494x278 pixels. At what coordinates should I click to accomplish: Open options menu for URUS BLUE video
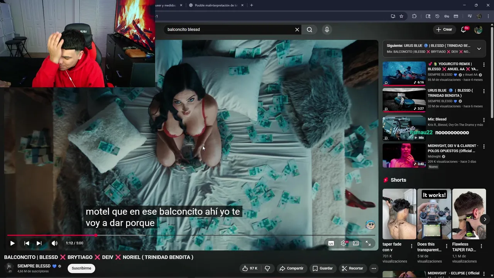tap(484, 92)
